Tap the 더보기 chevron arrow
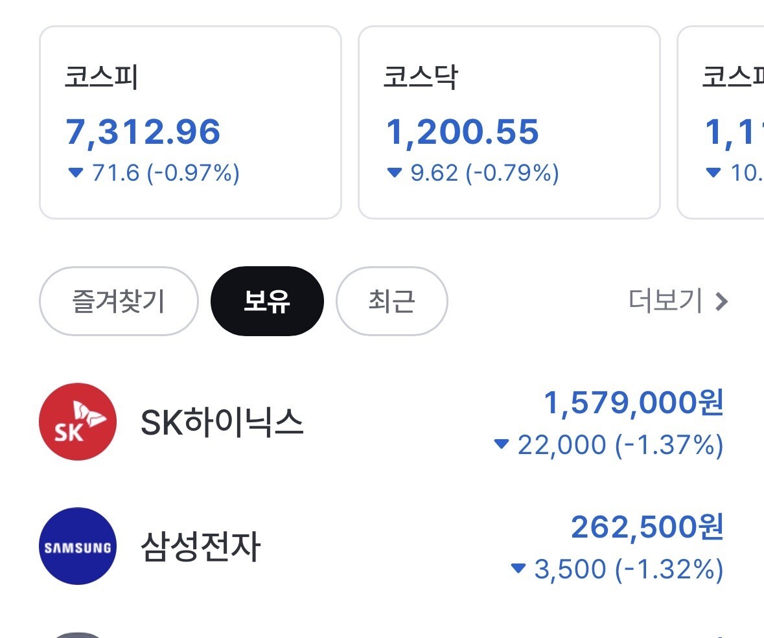This screenshot has height=638, width=764. point(722,301)
